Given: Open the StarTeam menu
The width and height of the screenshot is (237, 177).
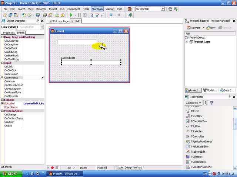Looking at the screenshot, I should [x=97, y=9].
